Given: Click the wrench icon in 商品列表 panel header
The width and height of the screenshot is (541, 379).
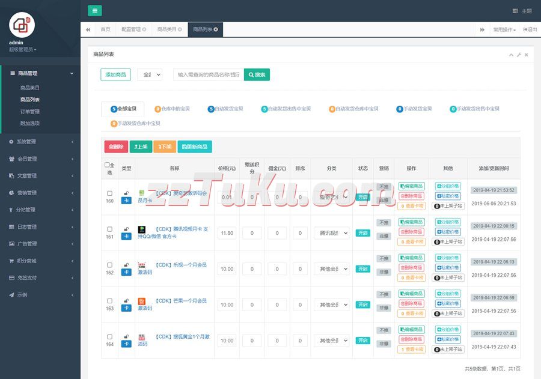Looking at the screenshot, I should pyautogui.click(x=519, y=55).
